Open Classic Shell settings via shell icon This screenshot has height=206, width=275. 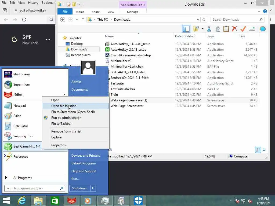(x=263, y=29)
